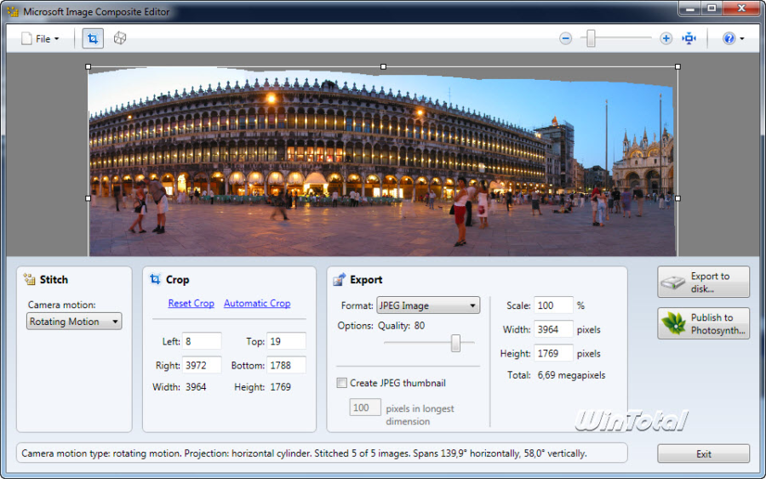
Task: Click the top-right crop handle
Action: click(x=677, y=66)
